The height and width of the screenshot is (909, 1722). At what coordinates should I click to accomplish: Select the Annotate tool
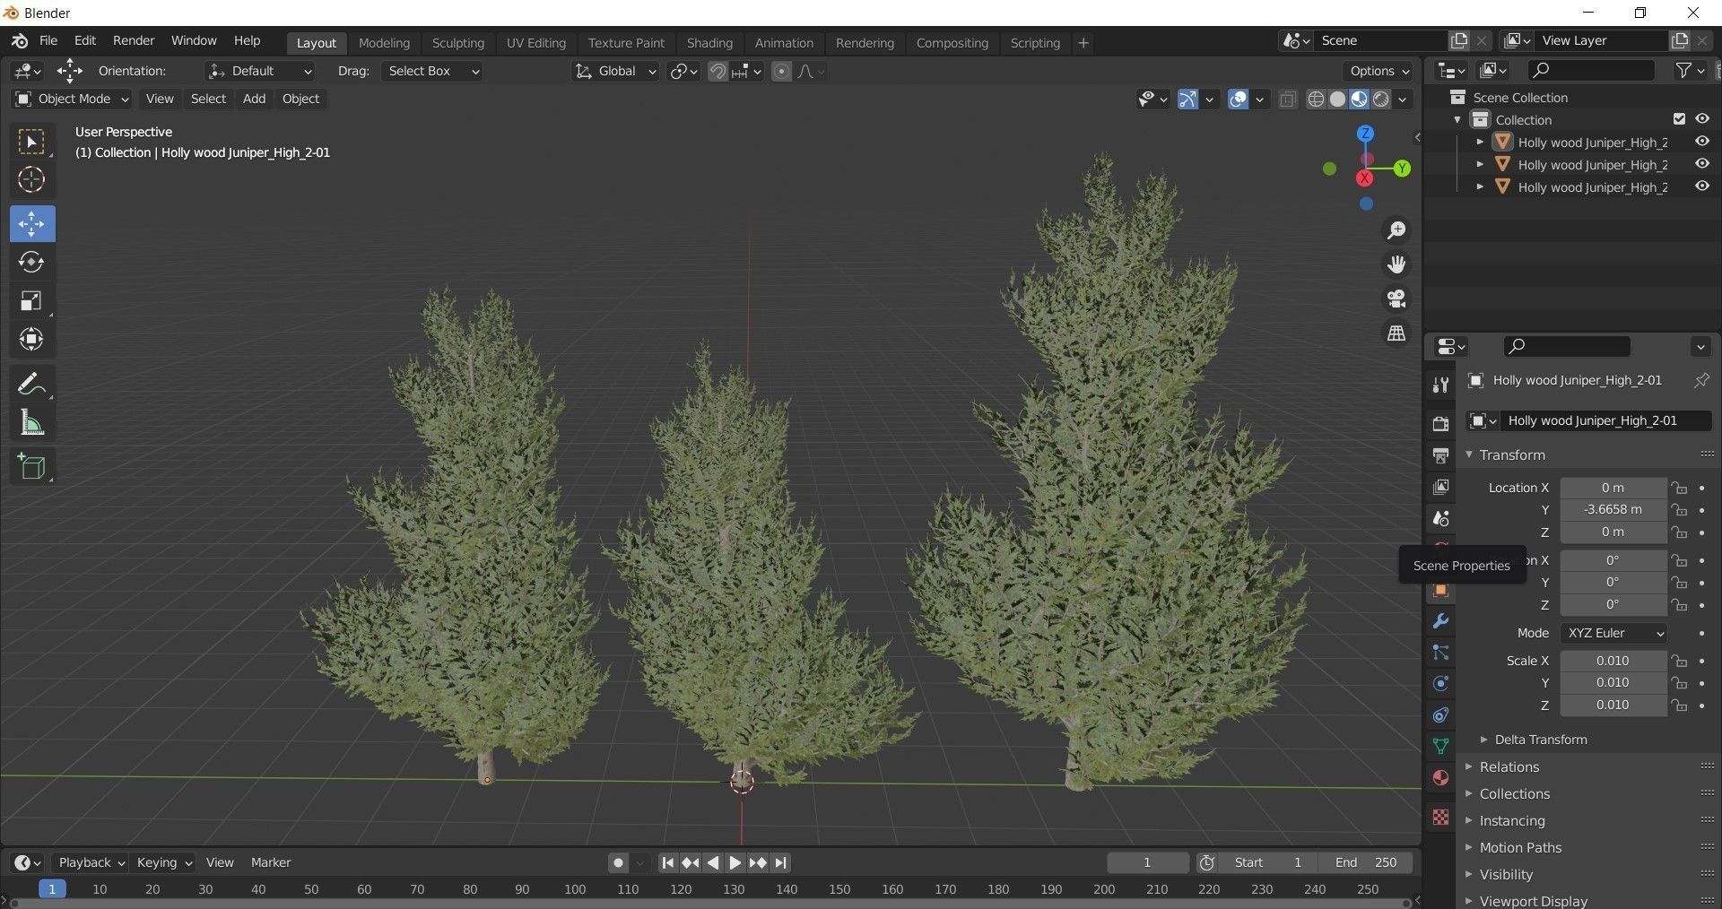coord(32,384)
